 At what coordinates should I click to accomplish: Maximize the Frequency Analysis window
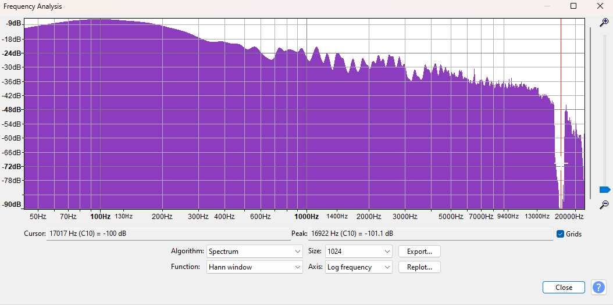coord(573,6)
